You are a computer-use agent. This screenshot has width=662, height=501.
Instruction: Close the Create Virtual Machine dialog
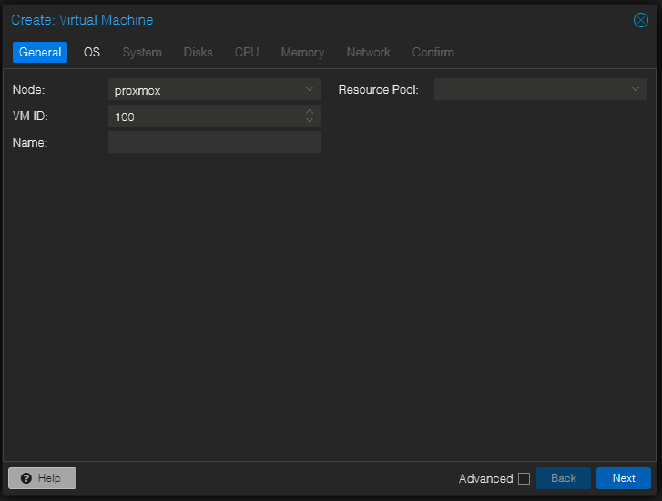[x=640, y=20]
